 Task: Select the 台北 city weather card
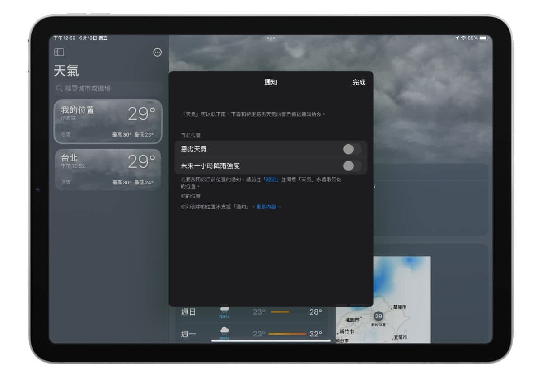pyautogui.click(x=107, y=170)
